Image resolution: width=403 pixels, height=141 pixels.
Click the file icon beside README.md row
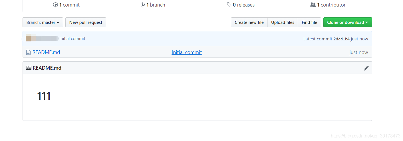click(28, 52)
